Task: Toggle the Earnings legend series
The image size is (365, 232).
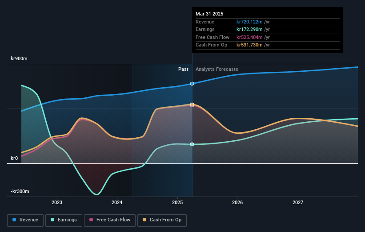Action: click(64, 220)
